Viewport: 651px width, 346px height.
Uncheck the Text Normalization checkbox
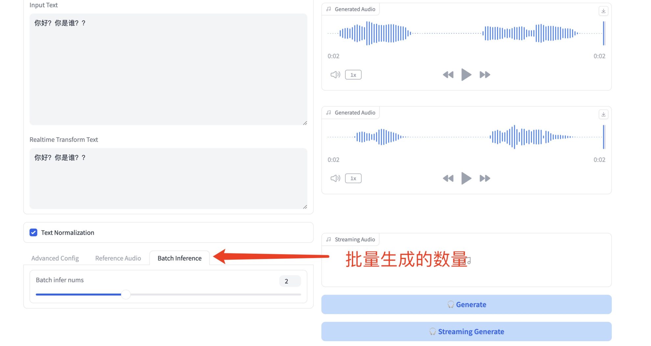(33, 232)
